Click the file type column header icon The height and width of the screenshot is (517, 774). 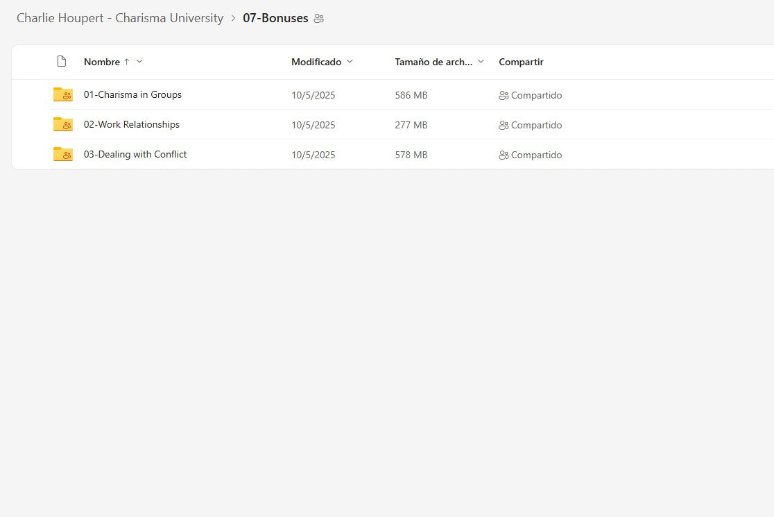[62, 62]
